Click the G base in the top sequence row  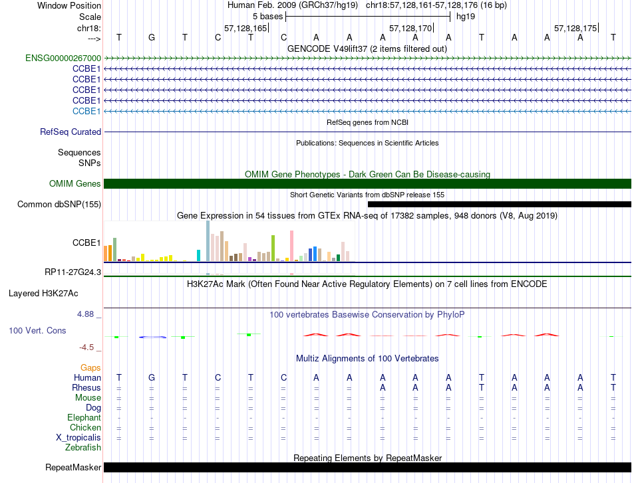click(152, 37)
